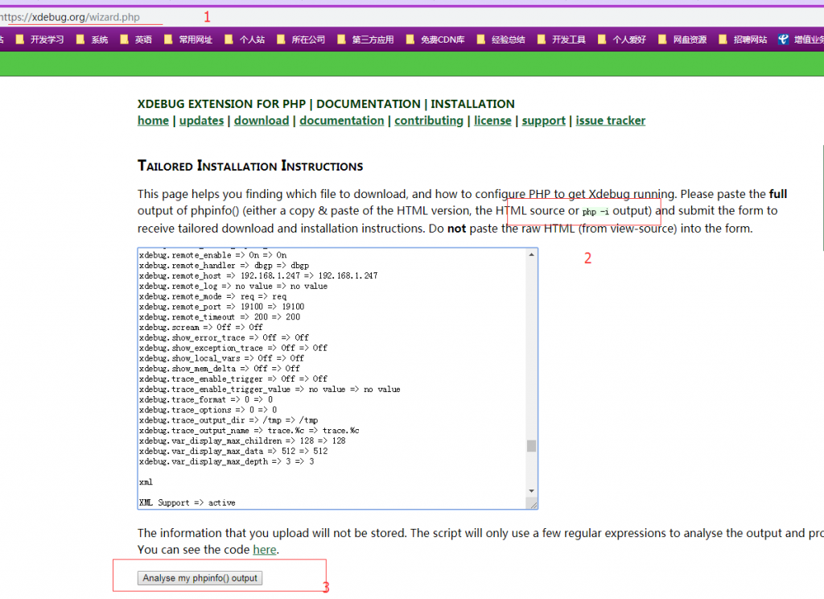
Task: Open the 系统 bookmark folder
Action: [92, 39]
